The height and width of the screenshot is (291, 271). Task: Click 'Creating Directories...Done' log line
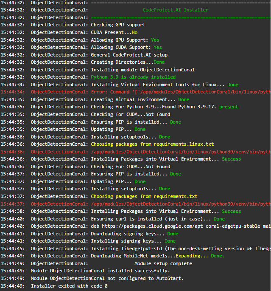[x=83, y=62]
